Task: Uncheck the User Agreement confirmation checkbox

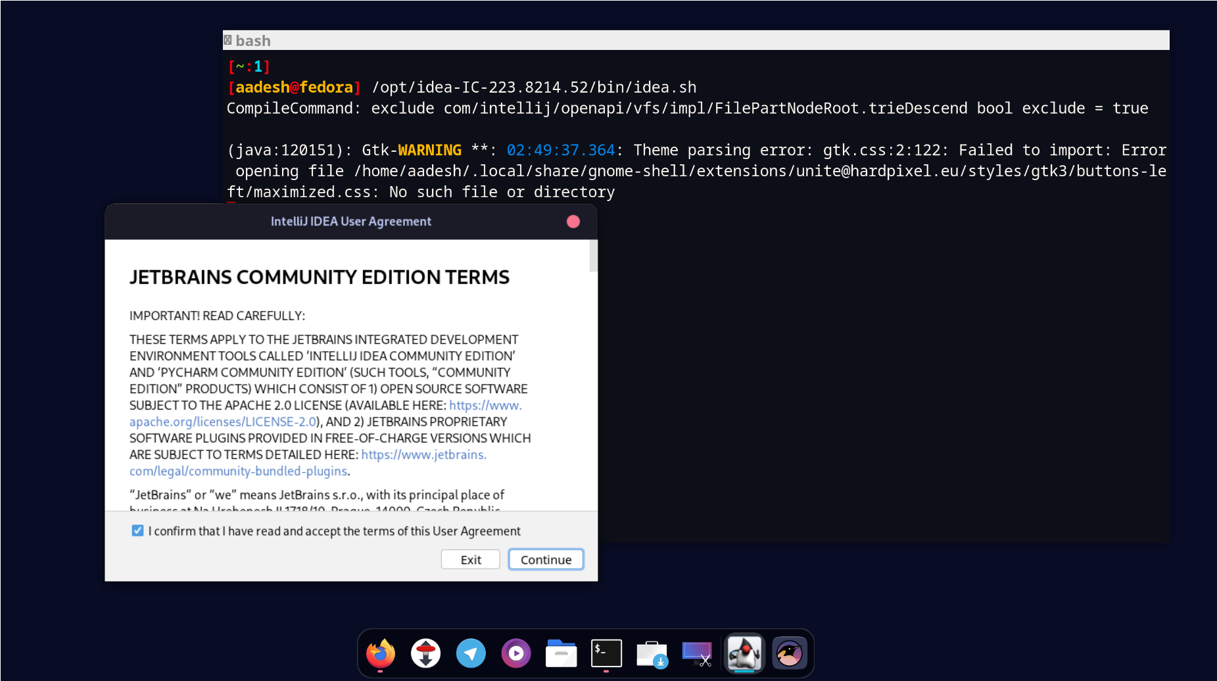Action: (137, 530)
